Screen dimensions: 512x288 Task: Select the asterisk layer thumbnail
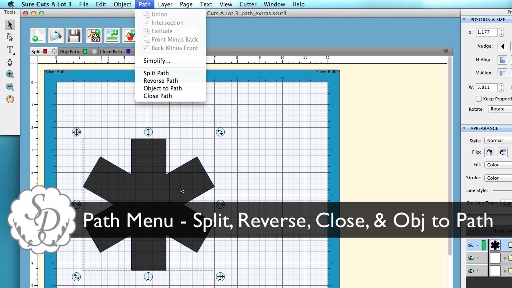coord(495,245)
